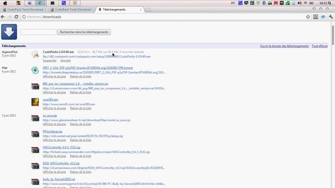Screen dimensions: 335x188
Task: Click Retirer de la liste for WiFiController_0.4.3_7152.zip
Action: click(80, 156)
